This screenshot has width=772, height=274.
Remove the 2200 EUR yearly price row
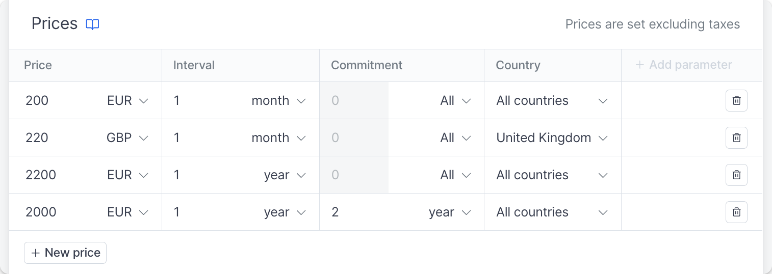coord(736,175)
